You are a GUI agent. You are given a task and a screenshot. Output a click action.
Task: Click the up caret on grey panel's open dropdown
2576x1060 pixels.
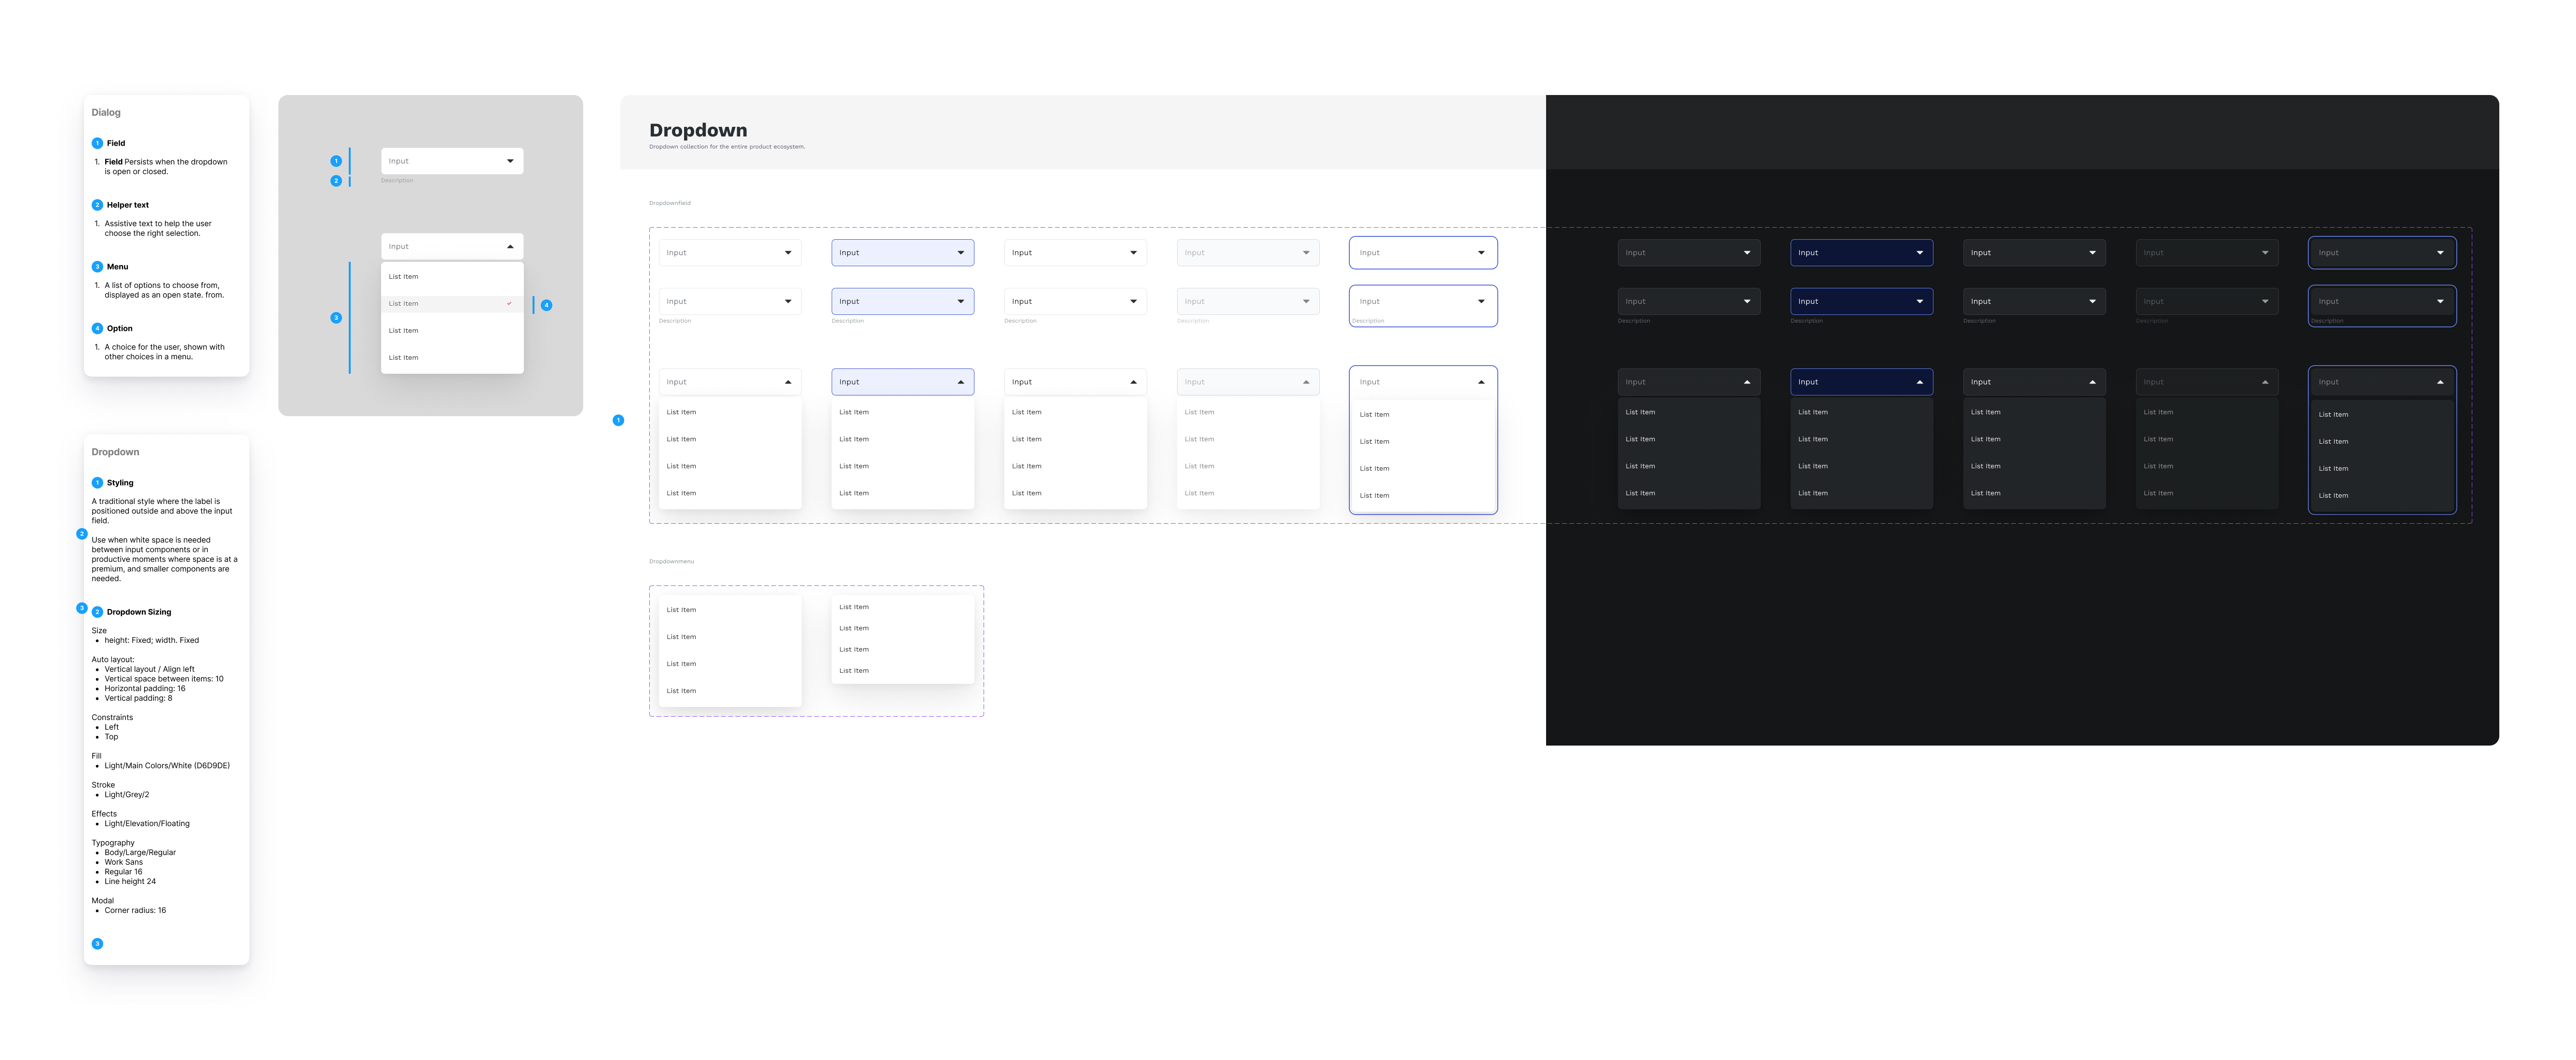[510, 246]
